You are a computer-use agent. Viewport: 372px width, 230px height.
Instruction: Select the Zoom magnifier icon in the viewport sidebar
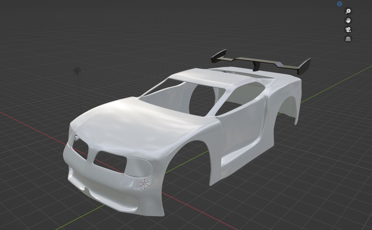coord(348,11)
